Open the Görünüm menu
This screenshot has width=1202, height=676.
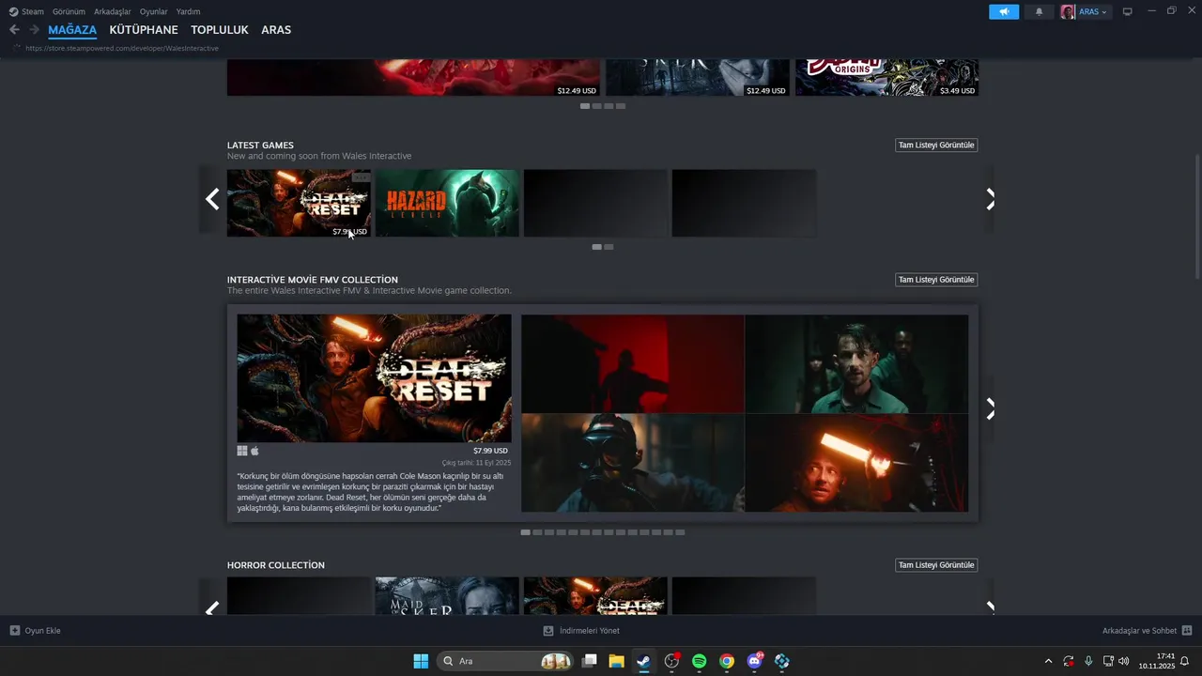(x=69, y=11)
